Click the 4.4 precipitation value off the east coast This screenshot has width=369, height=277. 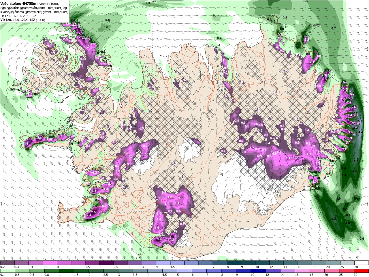coord(361,132)
